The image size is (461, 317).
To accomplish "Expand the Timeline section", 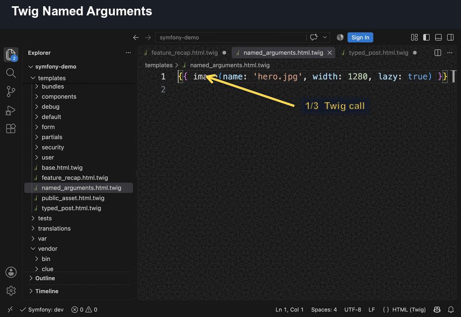I will click(x=78, y=291).
